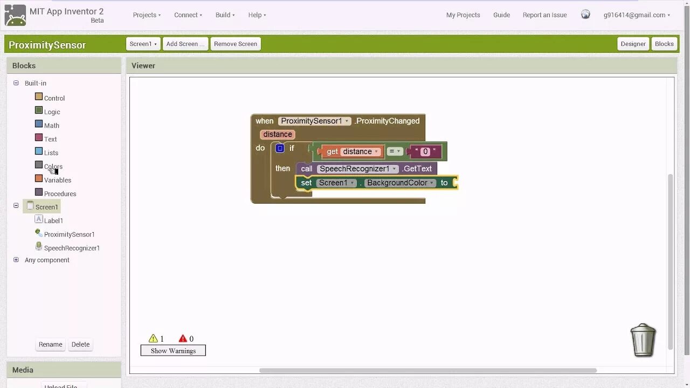Select the Procedures category text
This screenshot has width=690, height=388.
pyautogui.click(x=60, y=194)
